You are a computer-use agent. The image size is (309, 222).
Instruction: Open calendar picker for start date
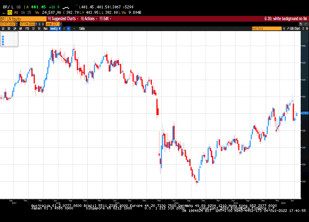pyautogui.click(x=16, y=24)
